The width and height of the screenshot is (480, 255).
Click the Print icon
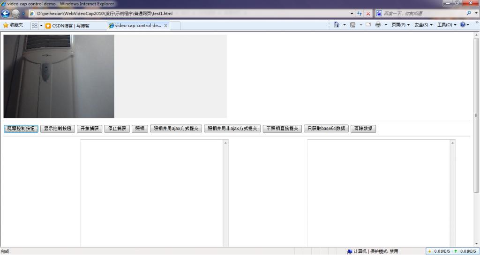(x=378, y=25)
